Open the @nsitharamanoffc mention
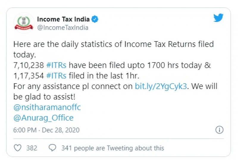 click(x=47, y=107)
